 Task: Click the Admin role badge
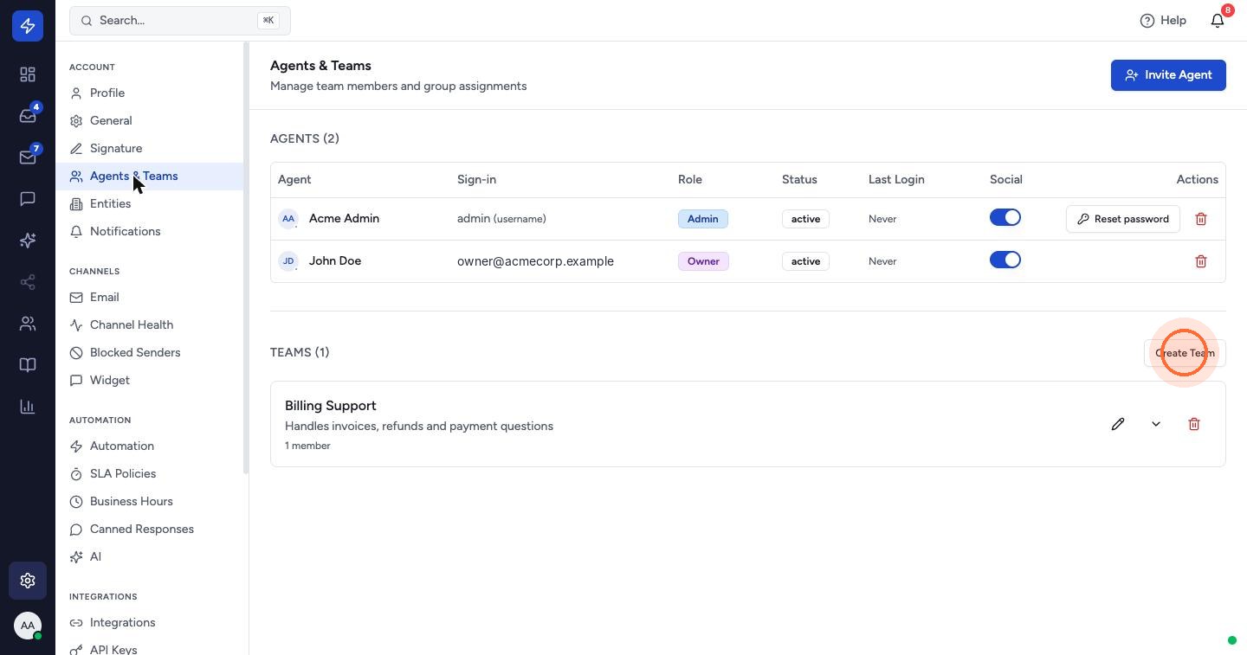click(x=703, y=219)
